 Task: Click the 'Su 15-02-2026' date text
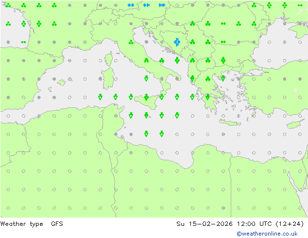point(205,223)
